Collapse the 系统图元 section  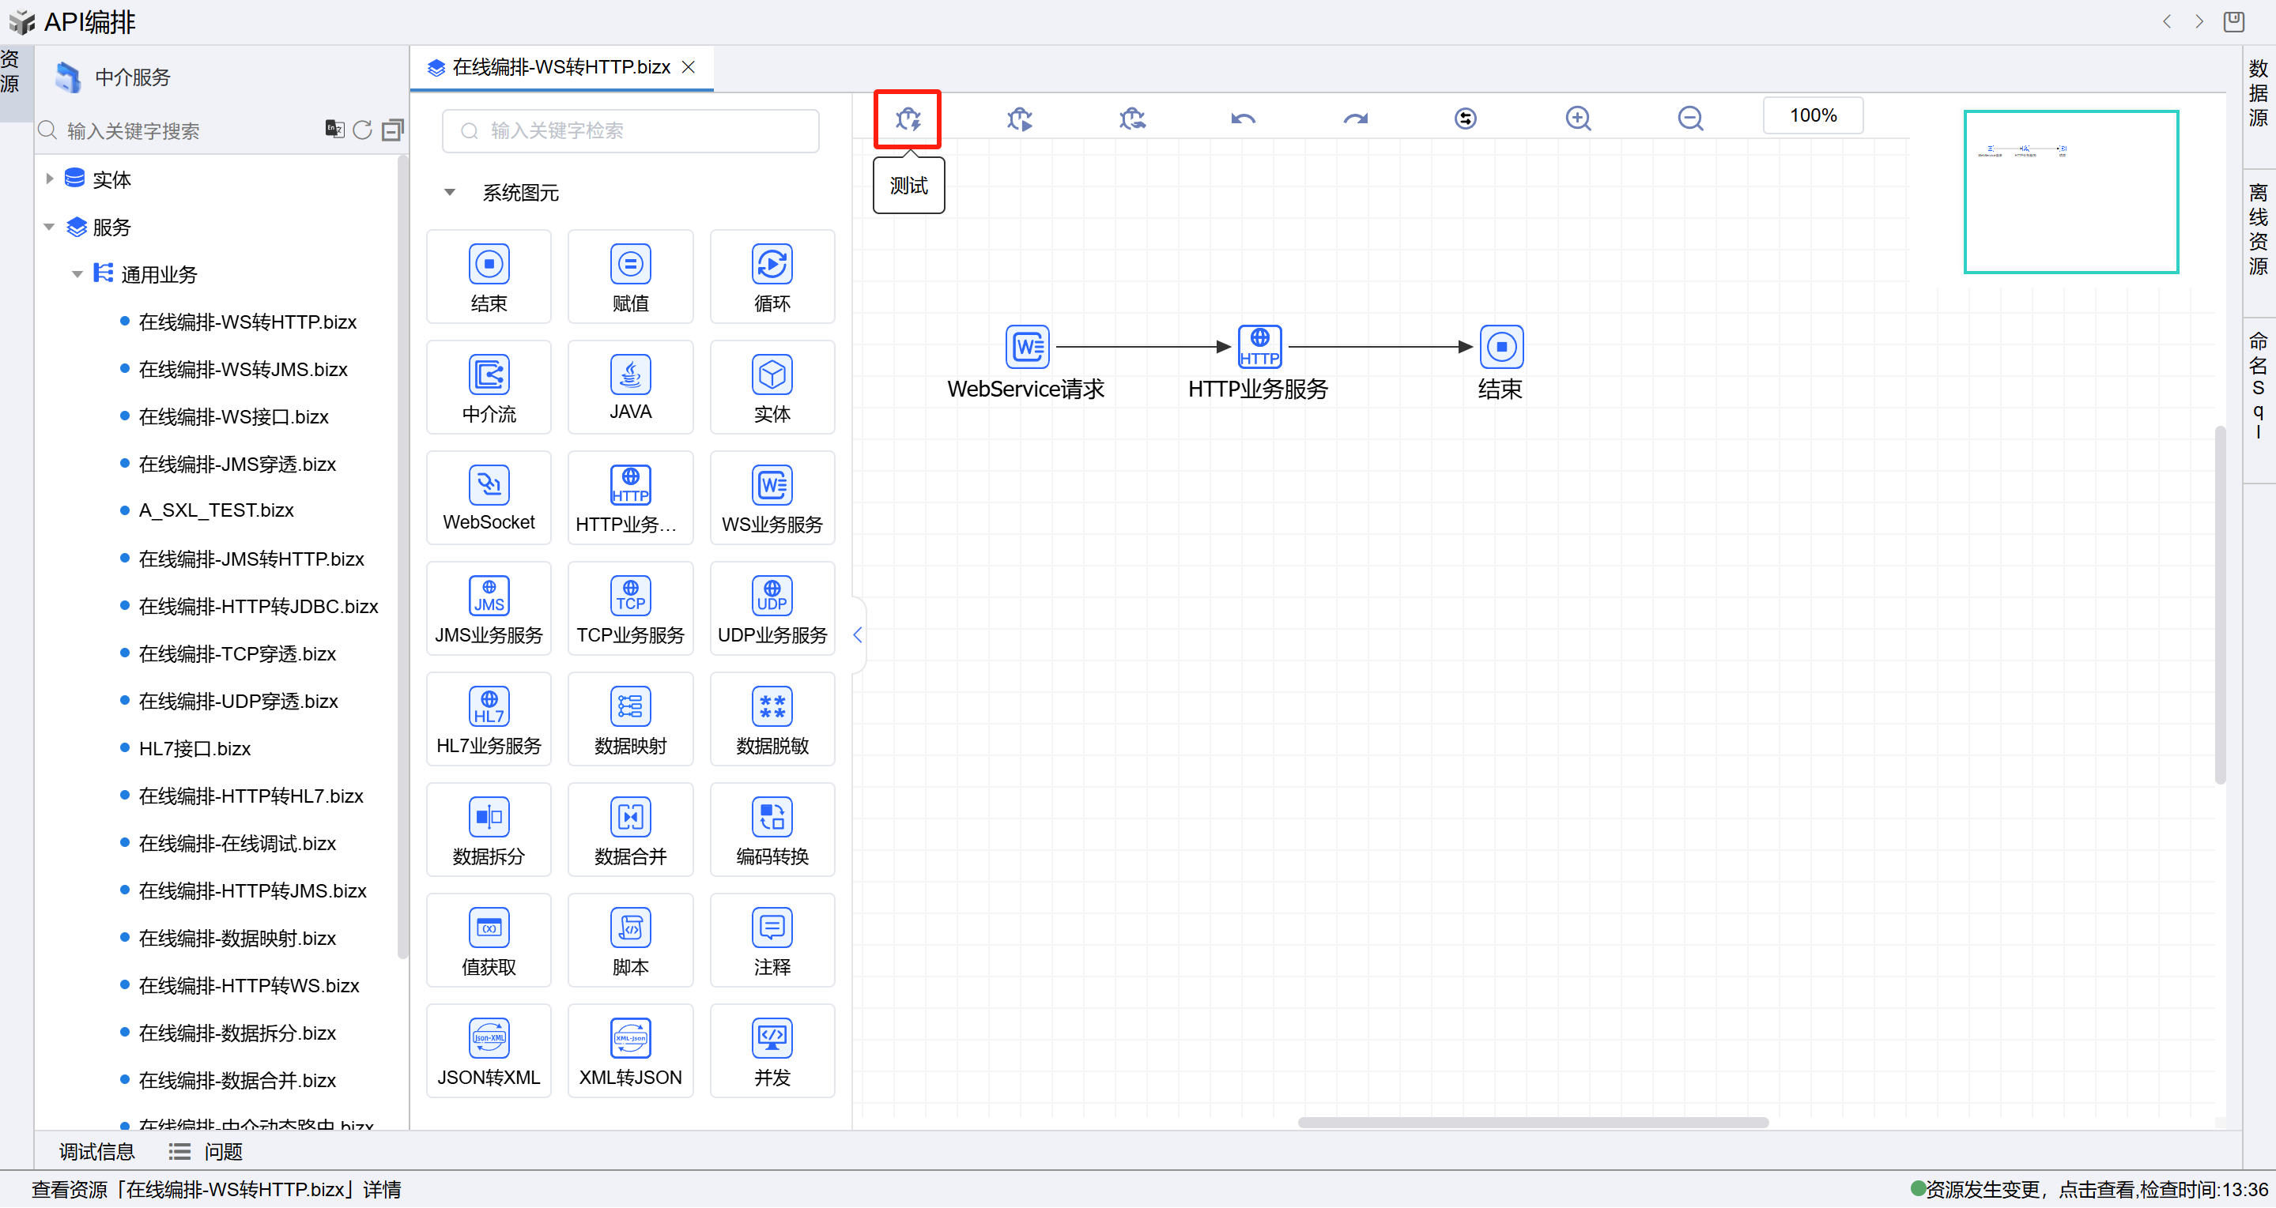[x=450, y=193]
